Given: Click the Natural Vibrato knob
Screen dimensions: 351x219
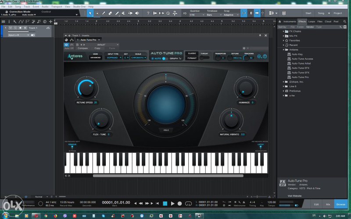Looking at the screenshot, I should point(231,120).
